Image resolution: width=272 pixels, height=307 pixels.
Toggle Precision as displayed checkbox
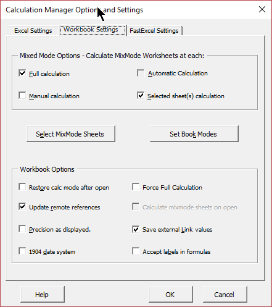click(22, 229)
